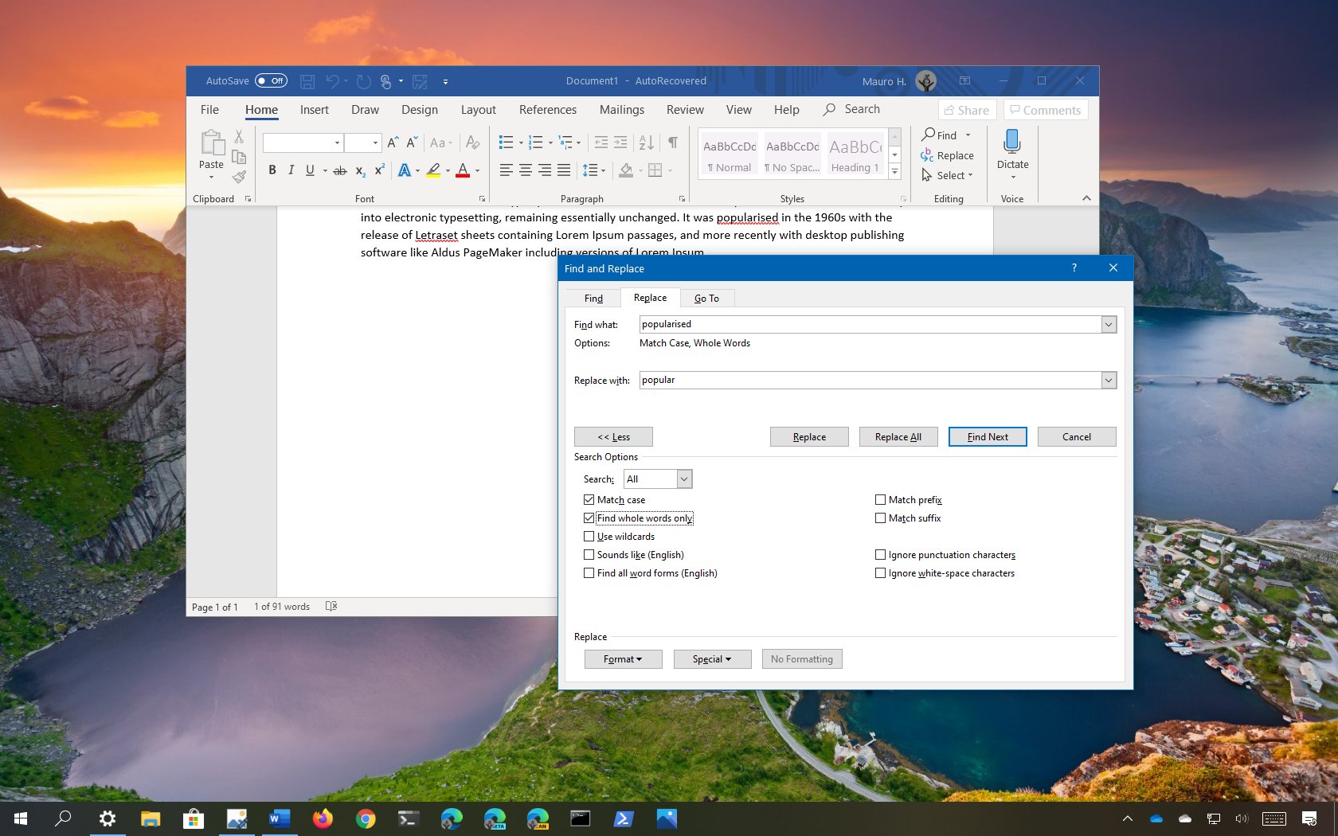Click the Format Painter brush icon
This screenshot has height=836, width=1338.
click(239, 177)
